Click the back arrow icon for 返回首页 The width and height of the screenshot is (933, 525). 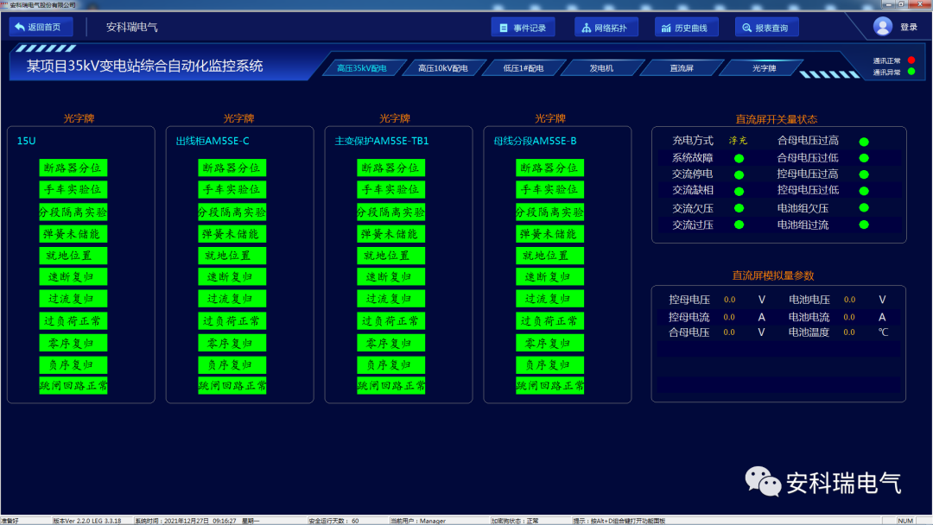pos(20,27)
